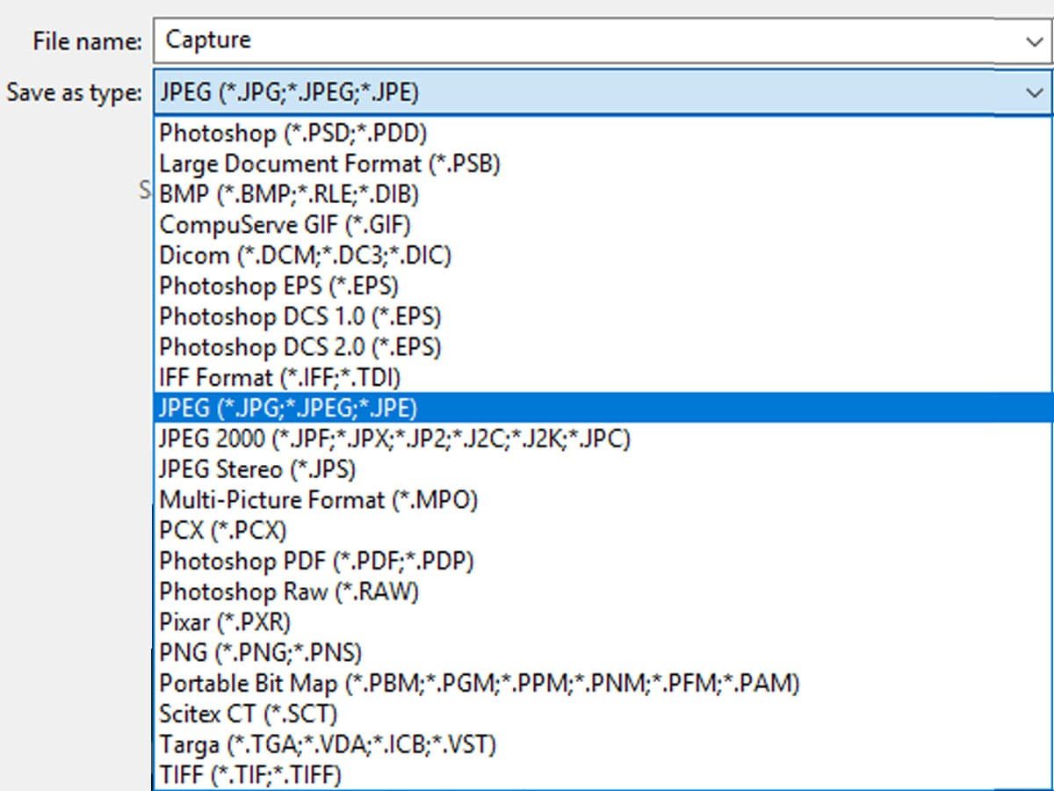Choose Large Document Format (*.PSB)

point(602,163)
